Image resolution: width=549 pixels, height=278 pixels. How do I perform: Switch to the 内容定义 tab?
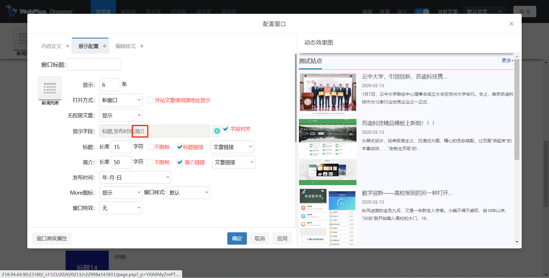52,46
